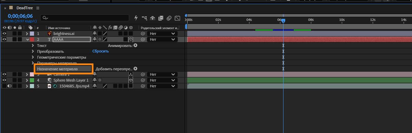
Task: Enable frame blending for the composition
Action: point(161,18)
